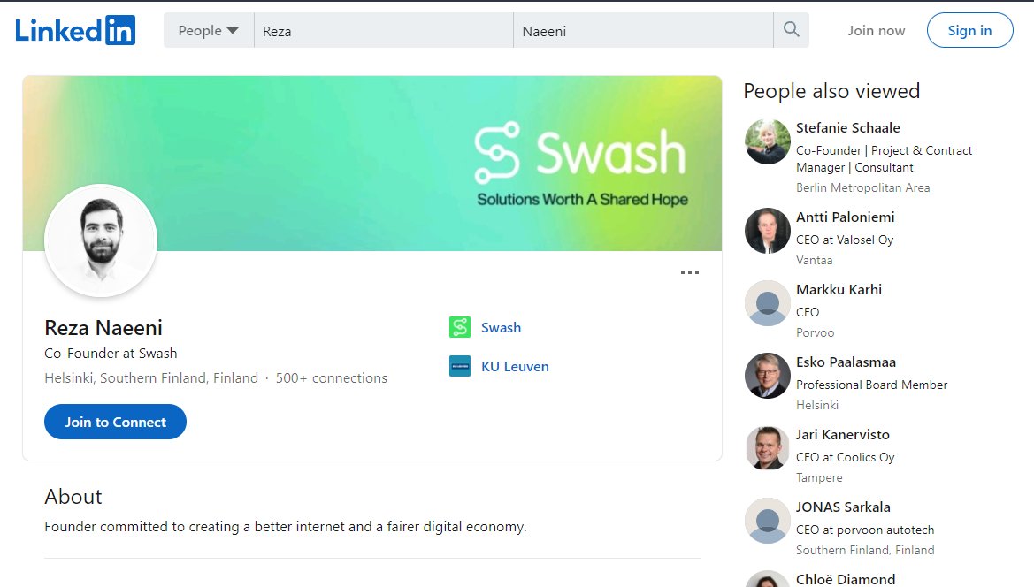1034x587 pixels.
Task: Open Esko Paalasmaa's profile name link
Action: pyautogui.click(x=846, y=362)
